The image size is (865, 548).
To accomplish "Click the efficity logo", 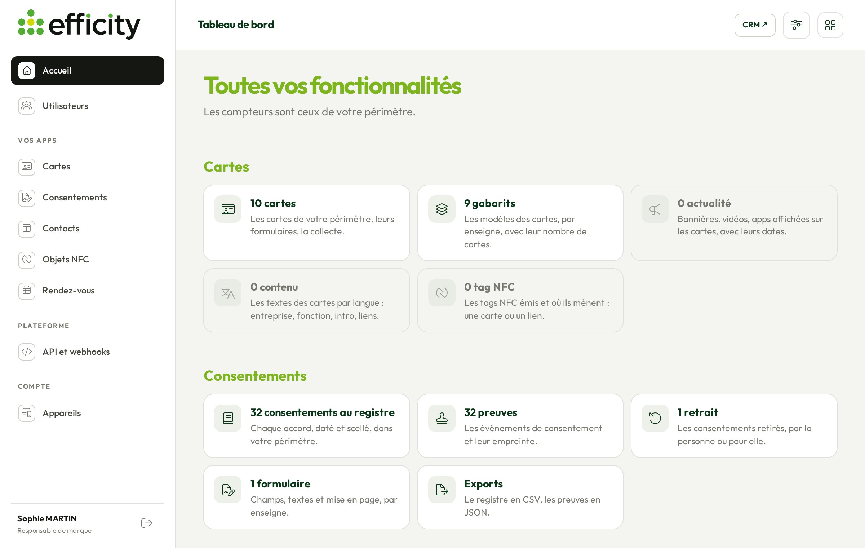I will pyautogui.click(x=79, y=25).
